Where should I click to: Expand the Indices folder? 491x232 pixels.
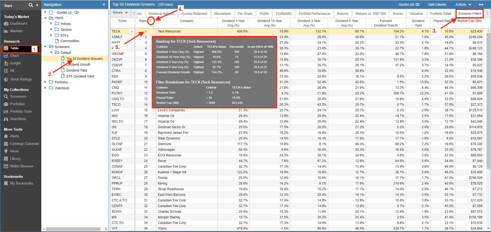(51, 24)
